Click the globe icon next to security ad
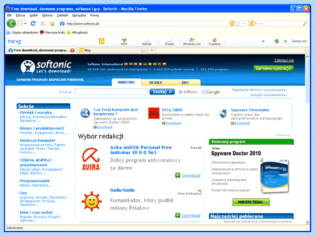315x236 pixels. point(85,113)
